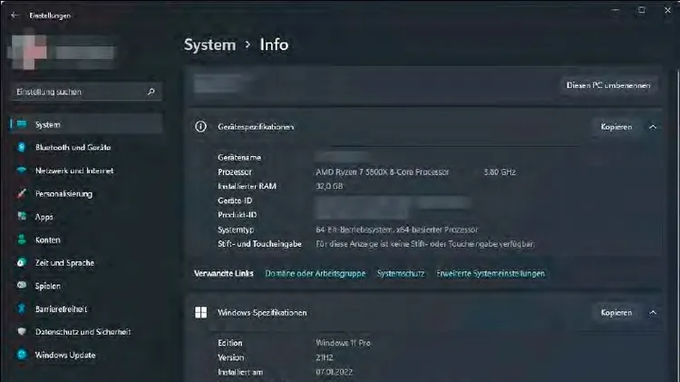The height and width of the screenshot is (382, 680).
Task: Open Erweiterte Systemeinstellungen link
Action: (x=491, y=273)
